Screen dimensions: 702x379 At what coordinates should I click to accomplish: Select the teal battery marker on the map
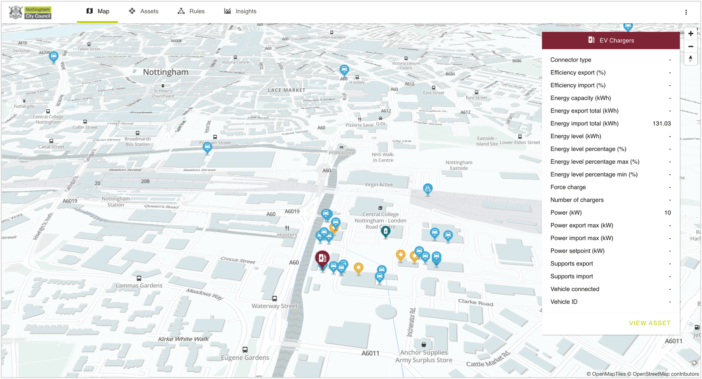[x=385, y=232]
